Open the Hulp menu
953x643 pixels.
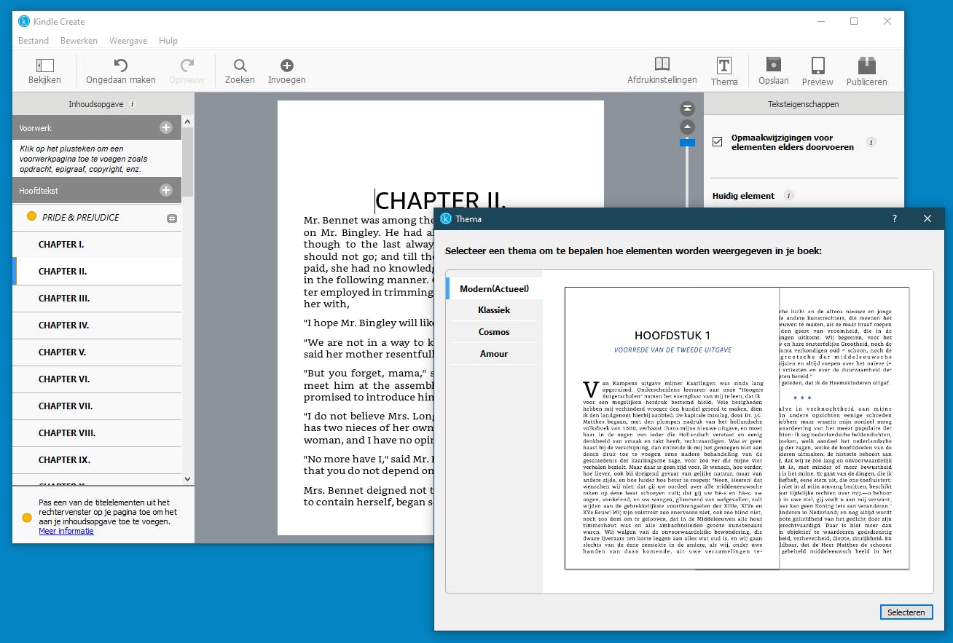(x=168, y=41)
